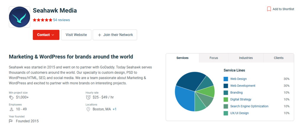Click the five red star rating
Image resolution: width=303 pixels, height=134 pixels.
(x=42, y=20)
